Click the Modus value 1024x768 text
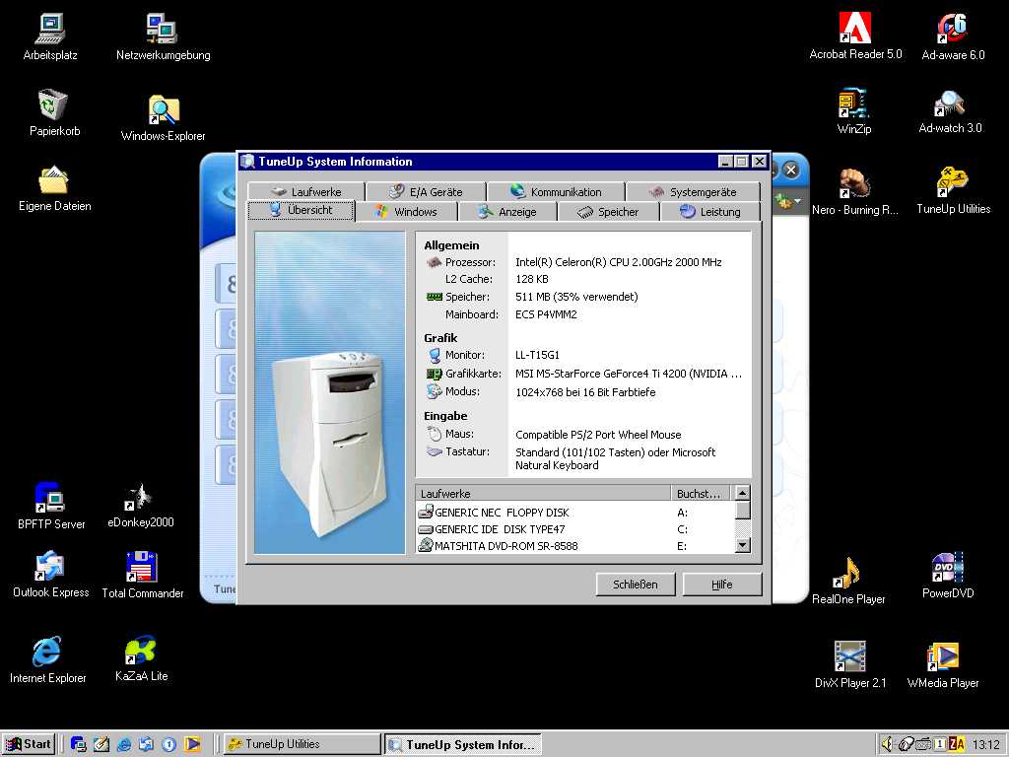The image size is (1009, 757). click(585, 392)
